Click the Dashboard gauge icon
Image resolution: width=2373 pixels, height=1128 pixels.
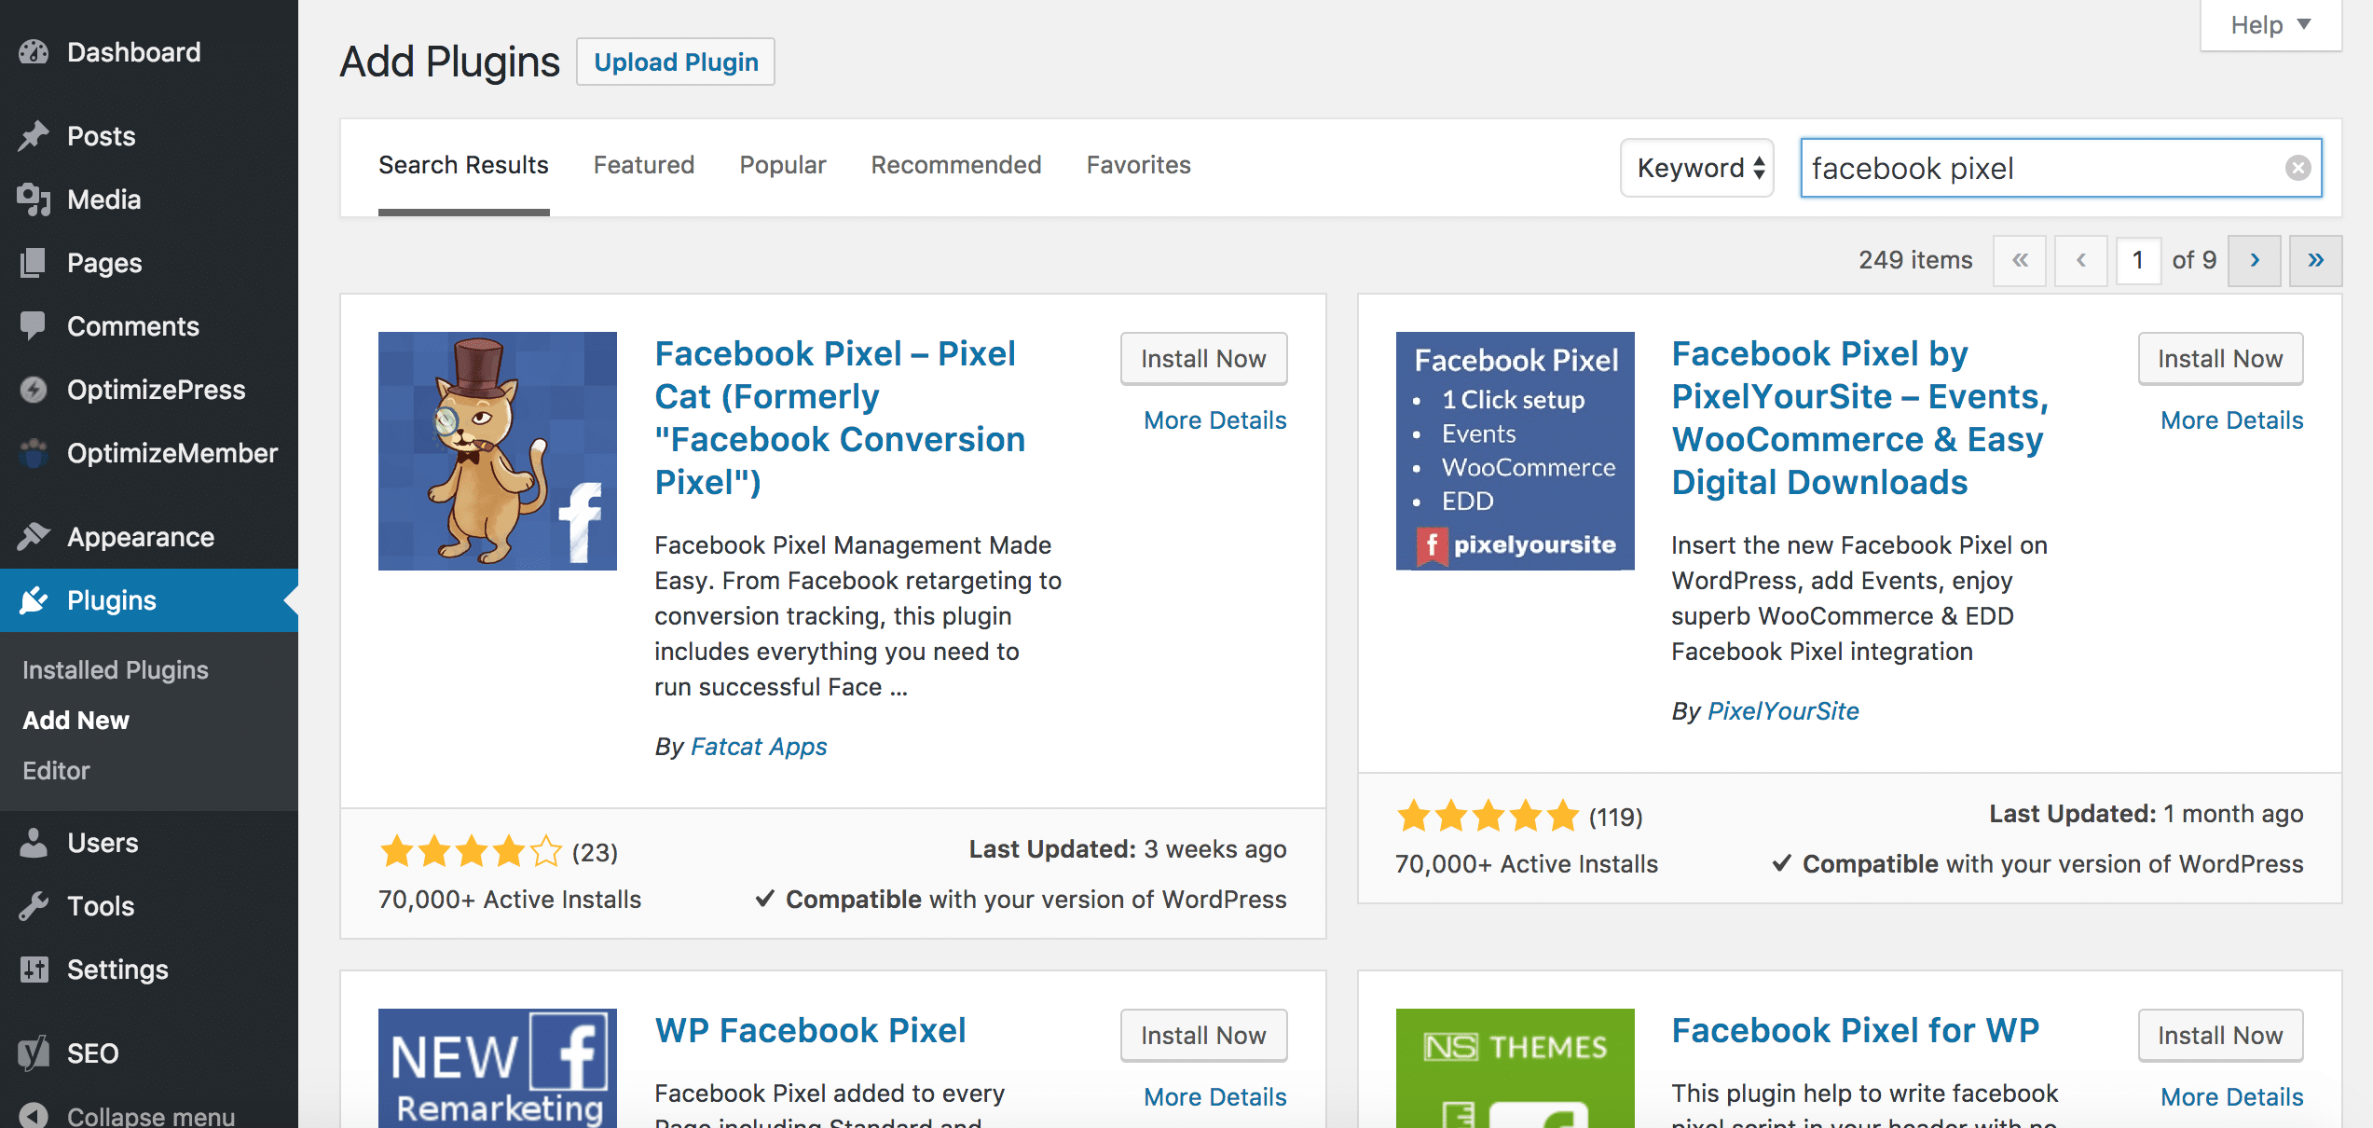click(x=34, y=52)
